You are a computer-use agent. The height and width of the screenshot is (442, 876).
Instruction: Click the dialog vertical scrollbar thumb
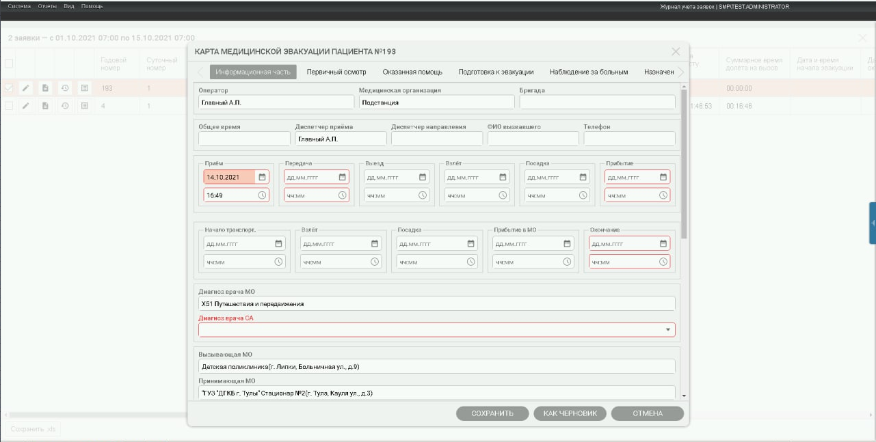[685, 164]
